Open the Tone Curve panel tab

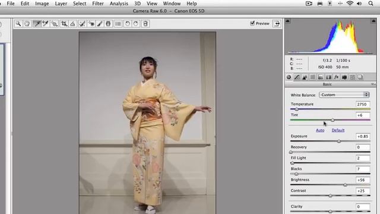tap(297, 77)
